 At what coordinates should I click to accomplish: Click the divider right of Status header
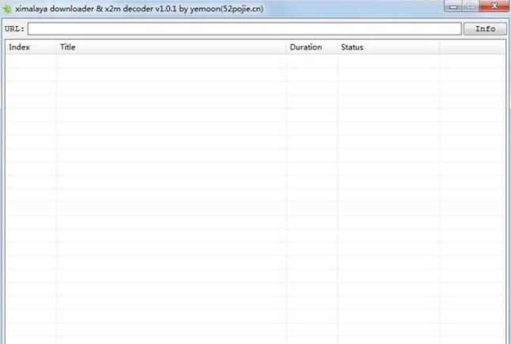tap(440, 47)
